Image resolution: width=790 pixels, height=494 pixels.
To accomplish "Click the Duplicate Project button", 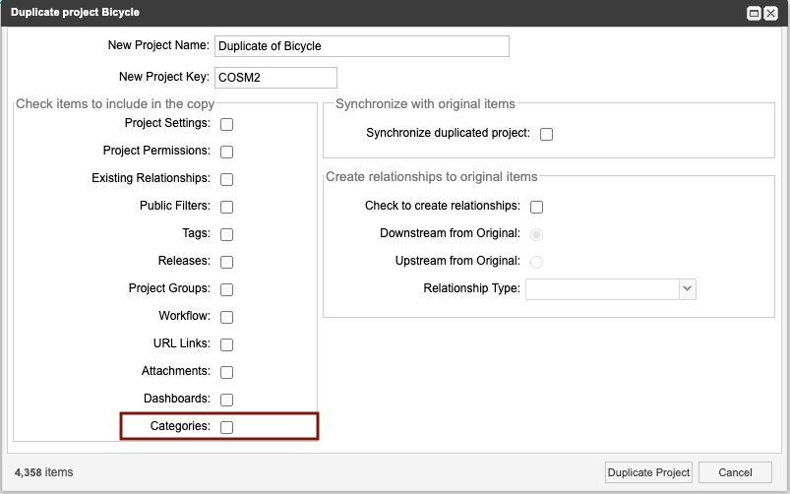I will click(x=648, y=472).
